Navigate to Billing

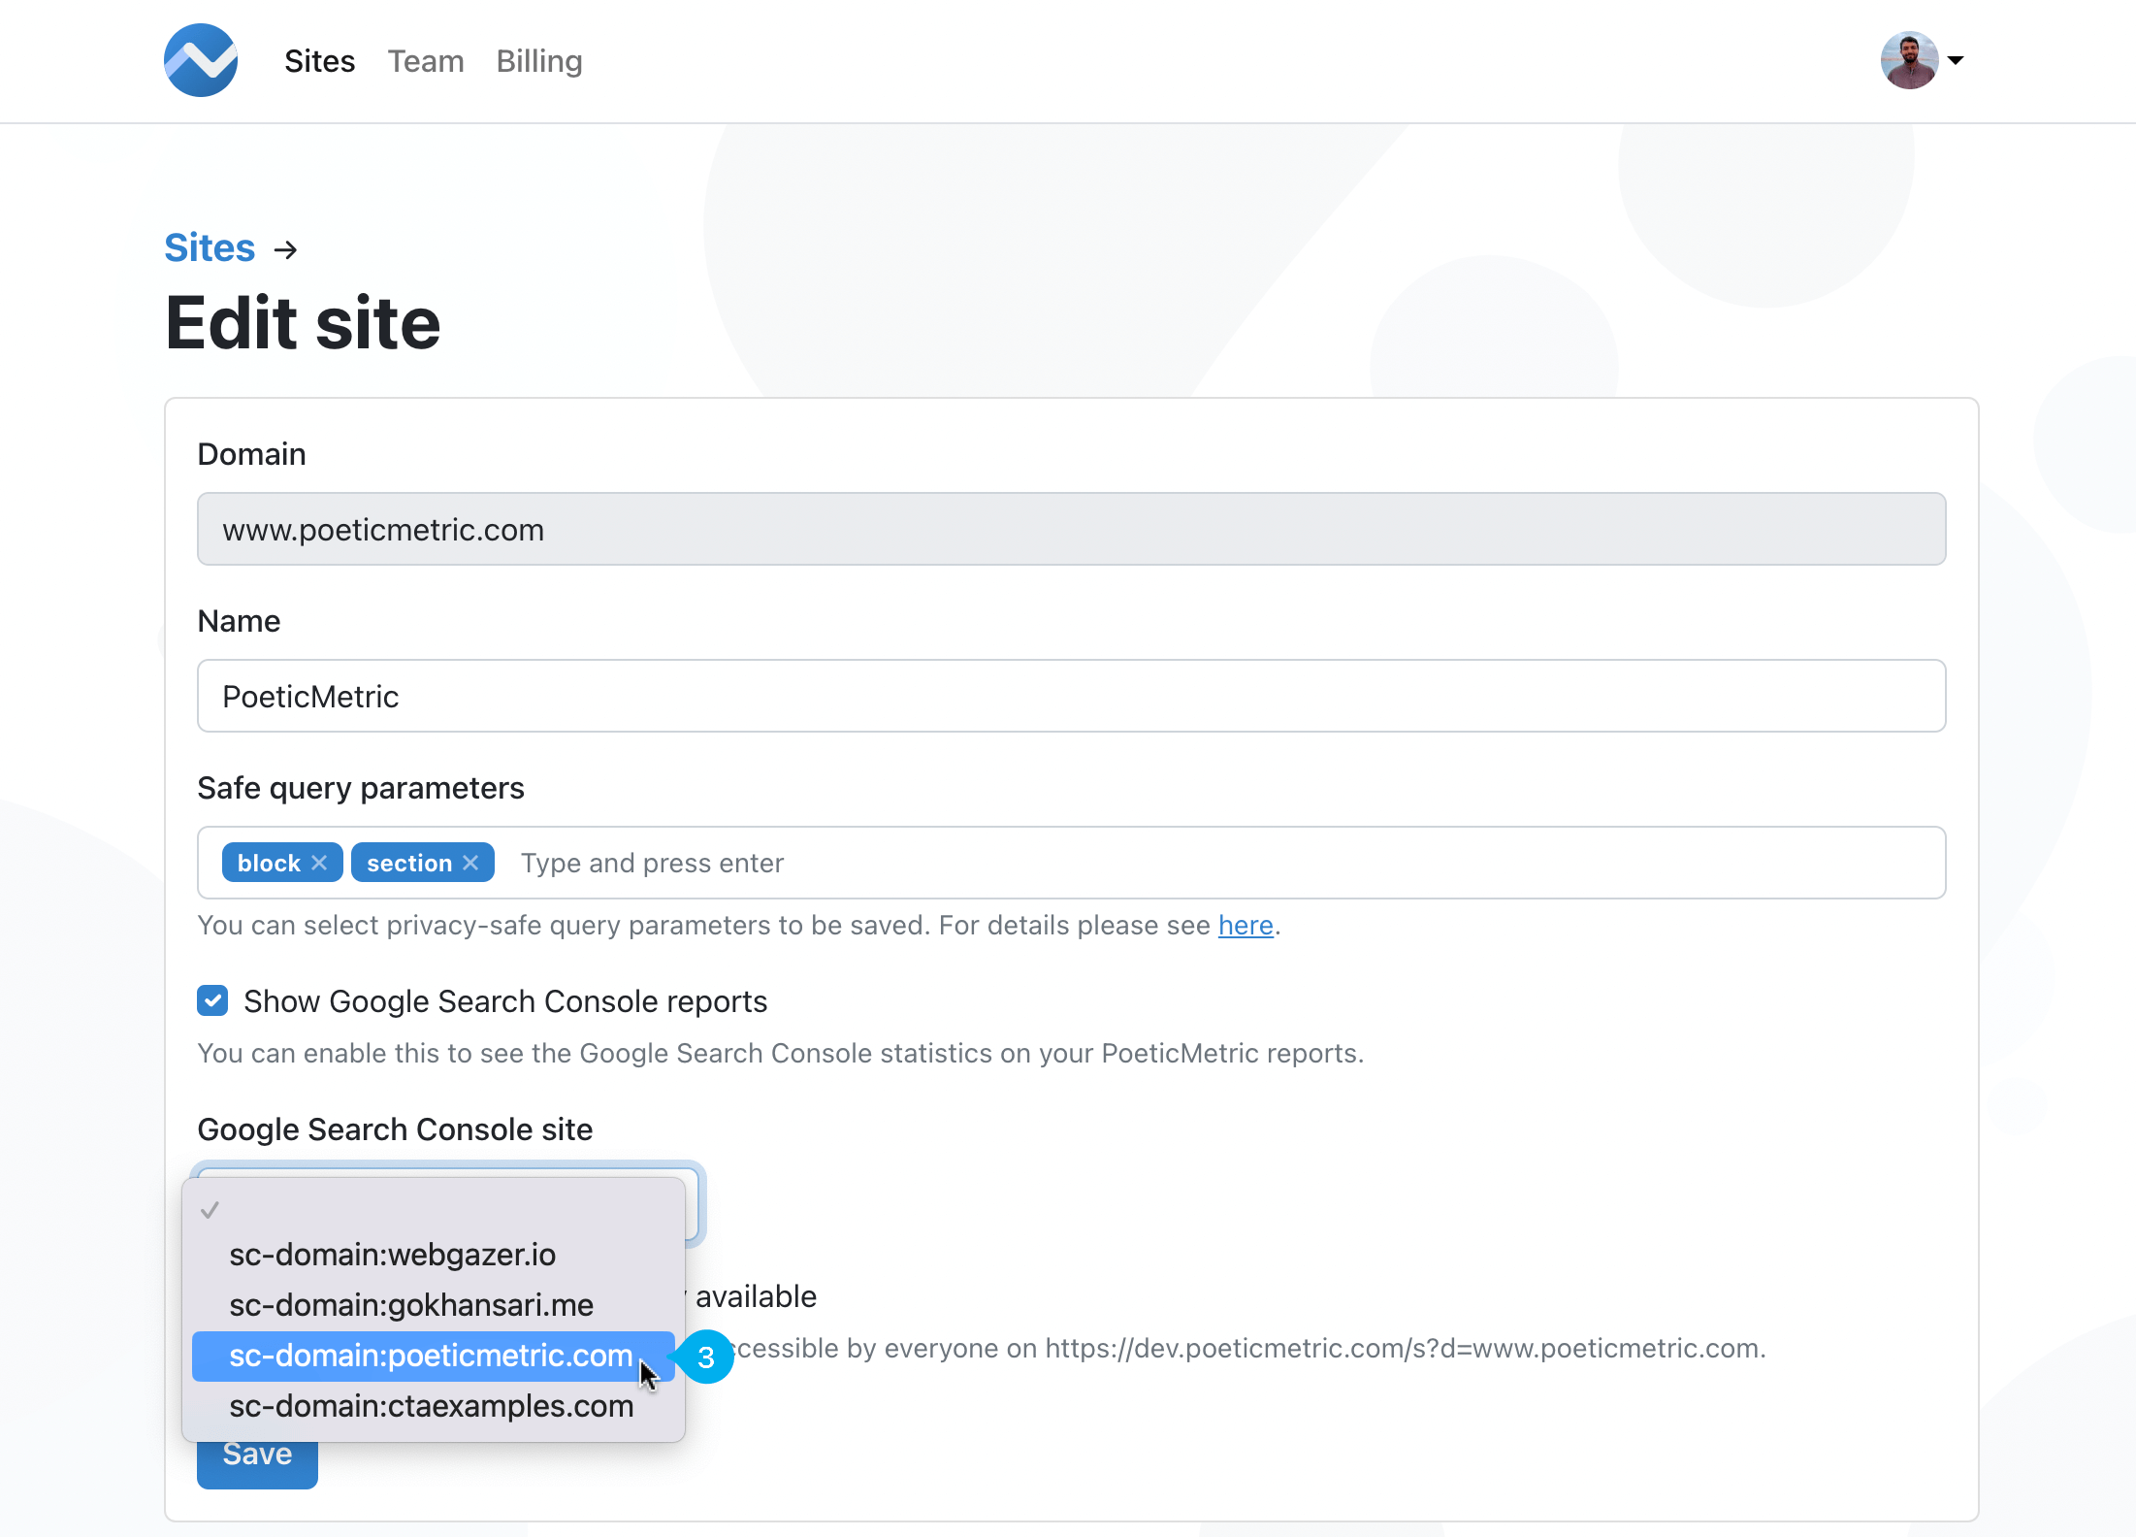point(539,60)
